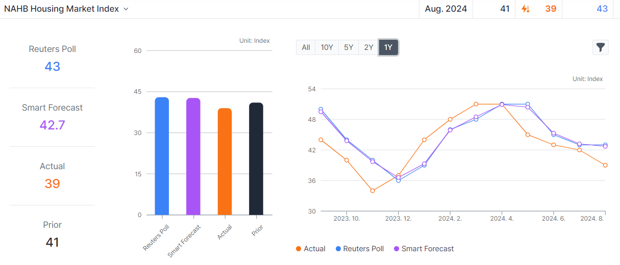Select the 5Y time range

click(349, 47)
